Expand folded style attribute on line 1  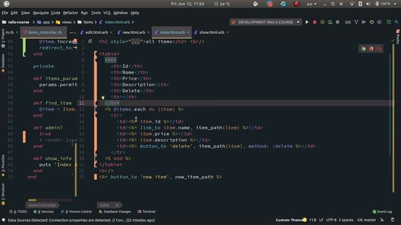[135, 42]
